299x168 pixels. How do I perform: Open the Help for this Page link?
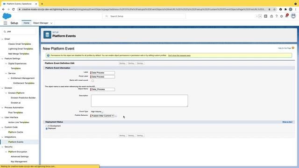[285, 48]
